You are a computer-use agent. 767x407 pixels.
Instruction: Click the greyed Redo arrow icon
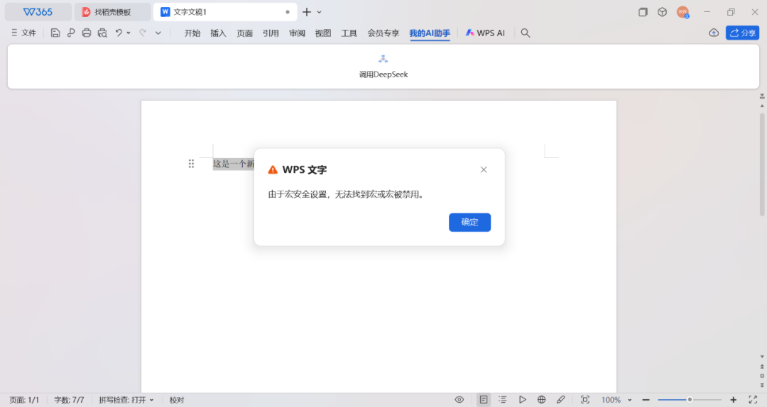pos(142,33)
